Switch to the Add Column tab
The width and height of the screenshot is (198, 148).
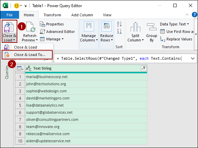82,15
